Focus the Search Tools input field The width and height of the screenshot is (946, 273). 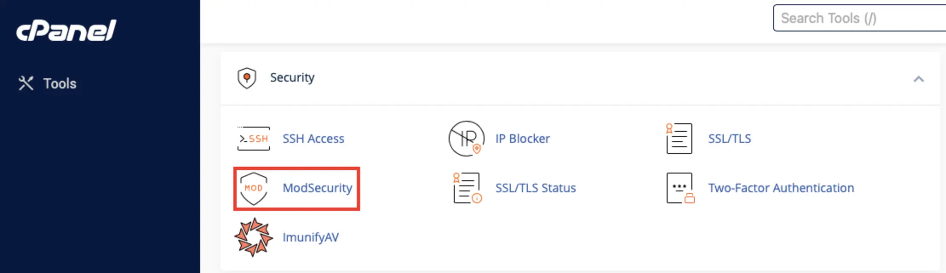859,18
